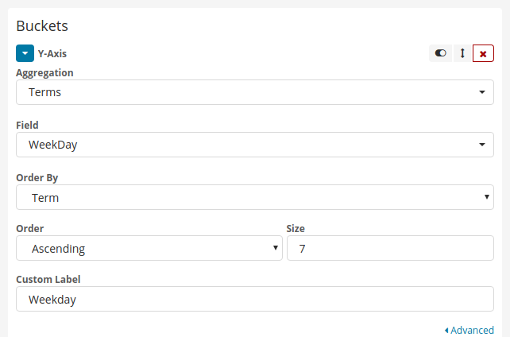This screenshot has width=510, height=337.
Task: Open the Advanced options link
Action: click(x=472, y=330)
